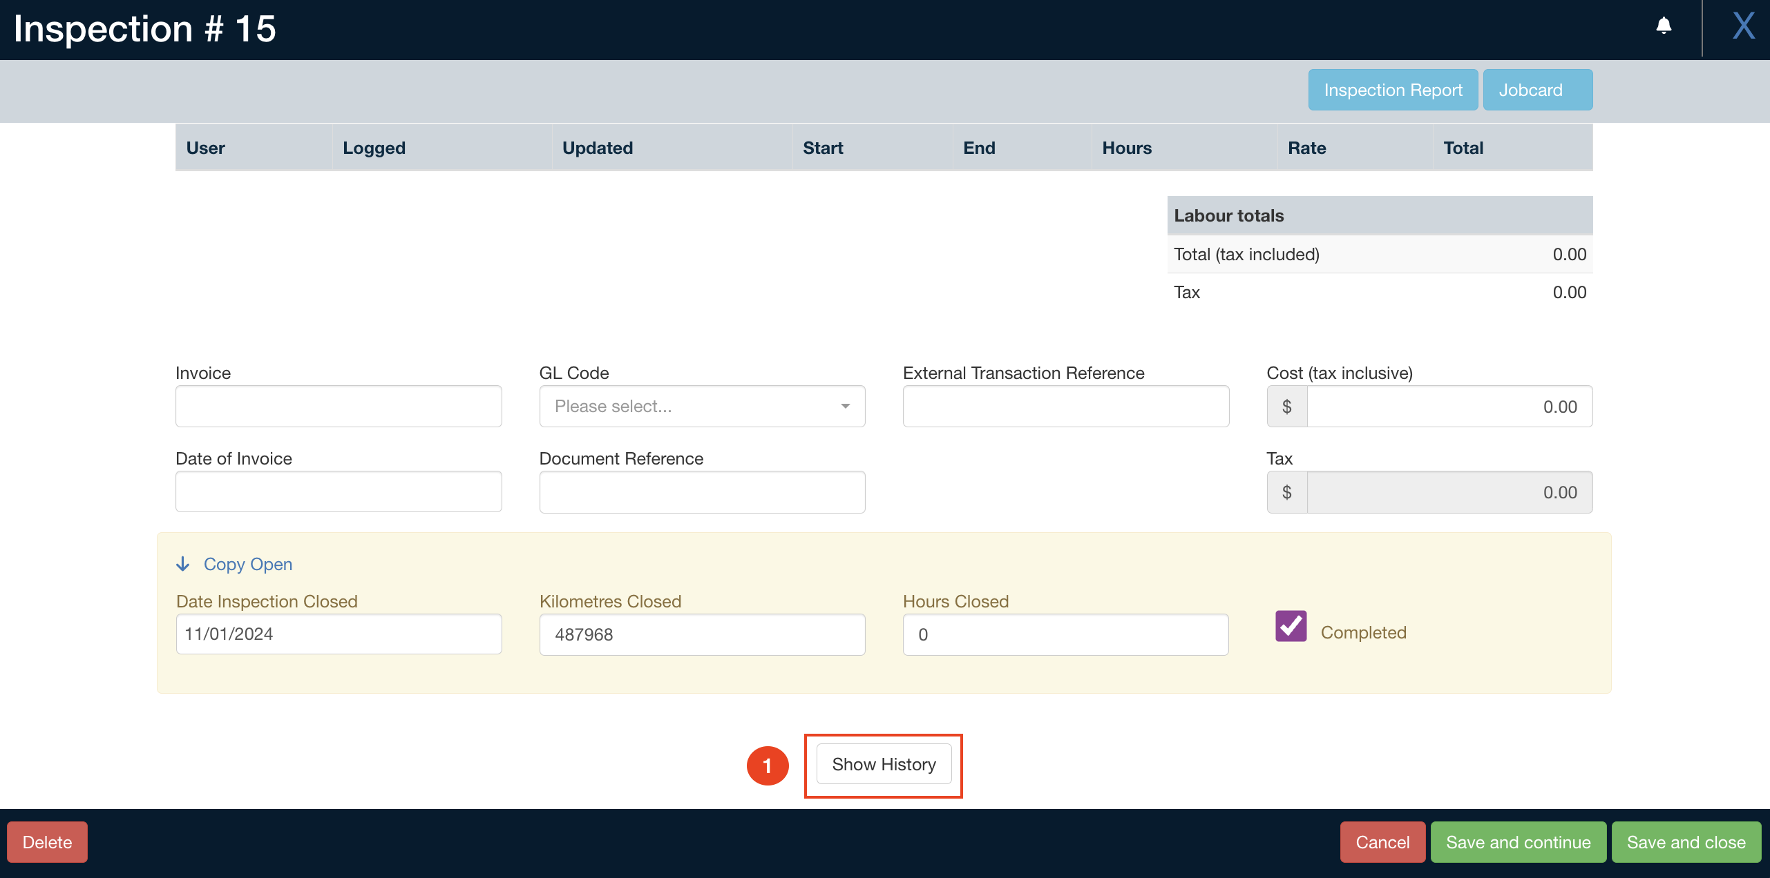Delete this inspection record

(47, 842)
